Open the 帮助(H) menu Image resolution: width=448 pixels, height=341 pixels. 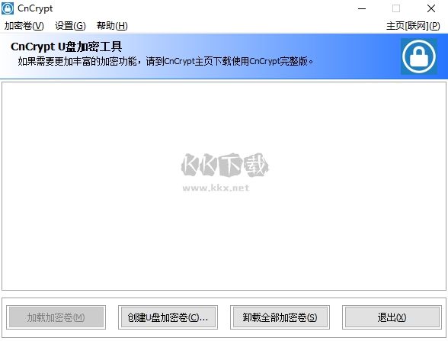pos(112,26)
